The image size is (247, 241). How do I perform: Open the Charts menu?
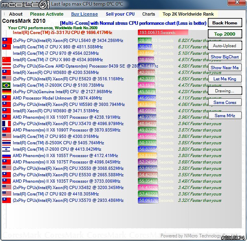[x=149, y=14]
